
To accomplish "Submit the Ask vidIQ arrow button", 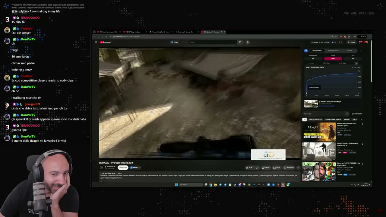I will point(347,114).
